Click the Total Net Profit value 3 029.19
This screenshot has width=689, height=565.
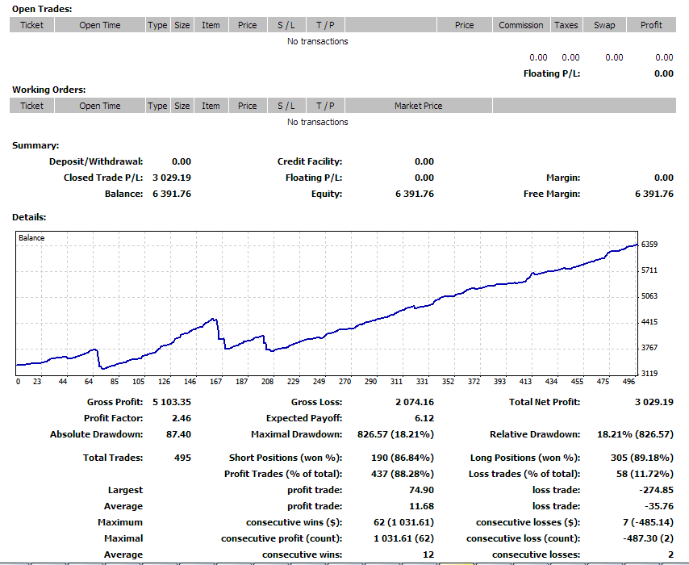(x=654, y=402)
